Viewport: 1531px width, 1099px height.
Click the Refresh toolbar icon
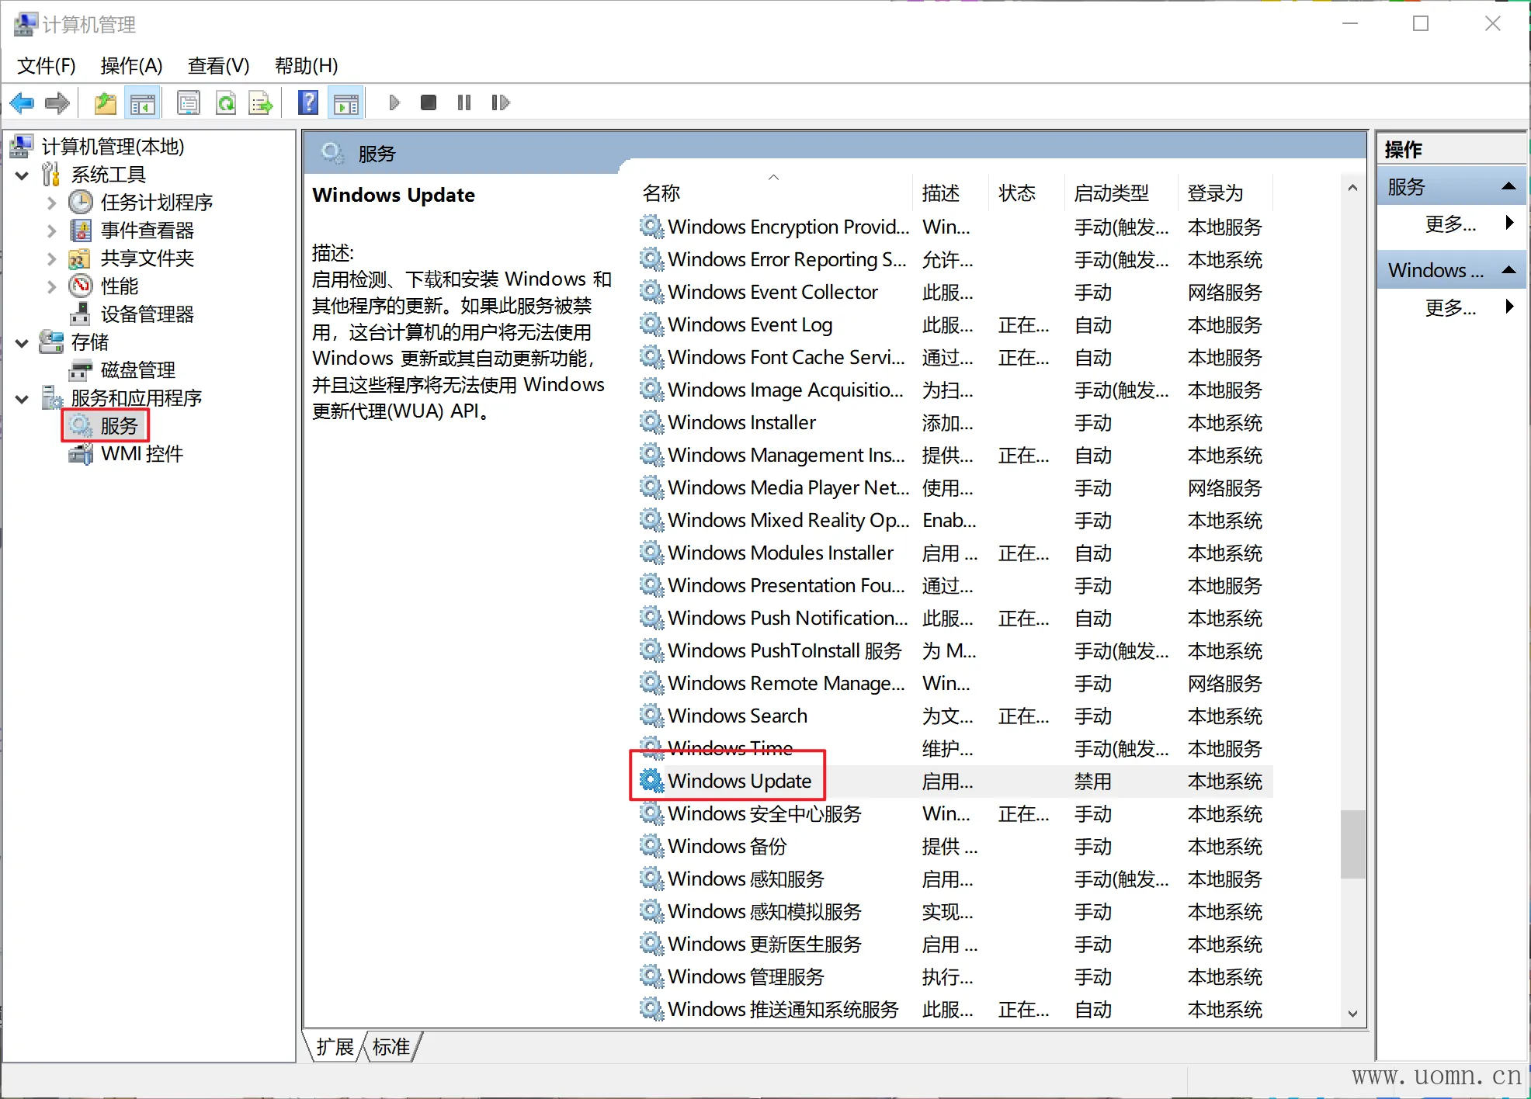(x=226, y=102)
